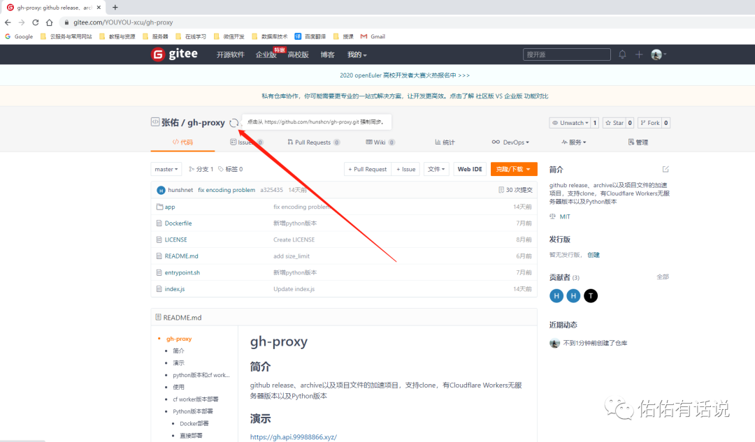This screenshot has height=442, width=755.
Task: Click the edit icon beside 简介
Action: click(666, 169)
